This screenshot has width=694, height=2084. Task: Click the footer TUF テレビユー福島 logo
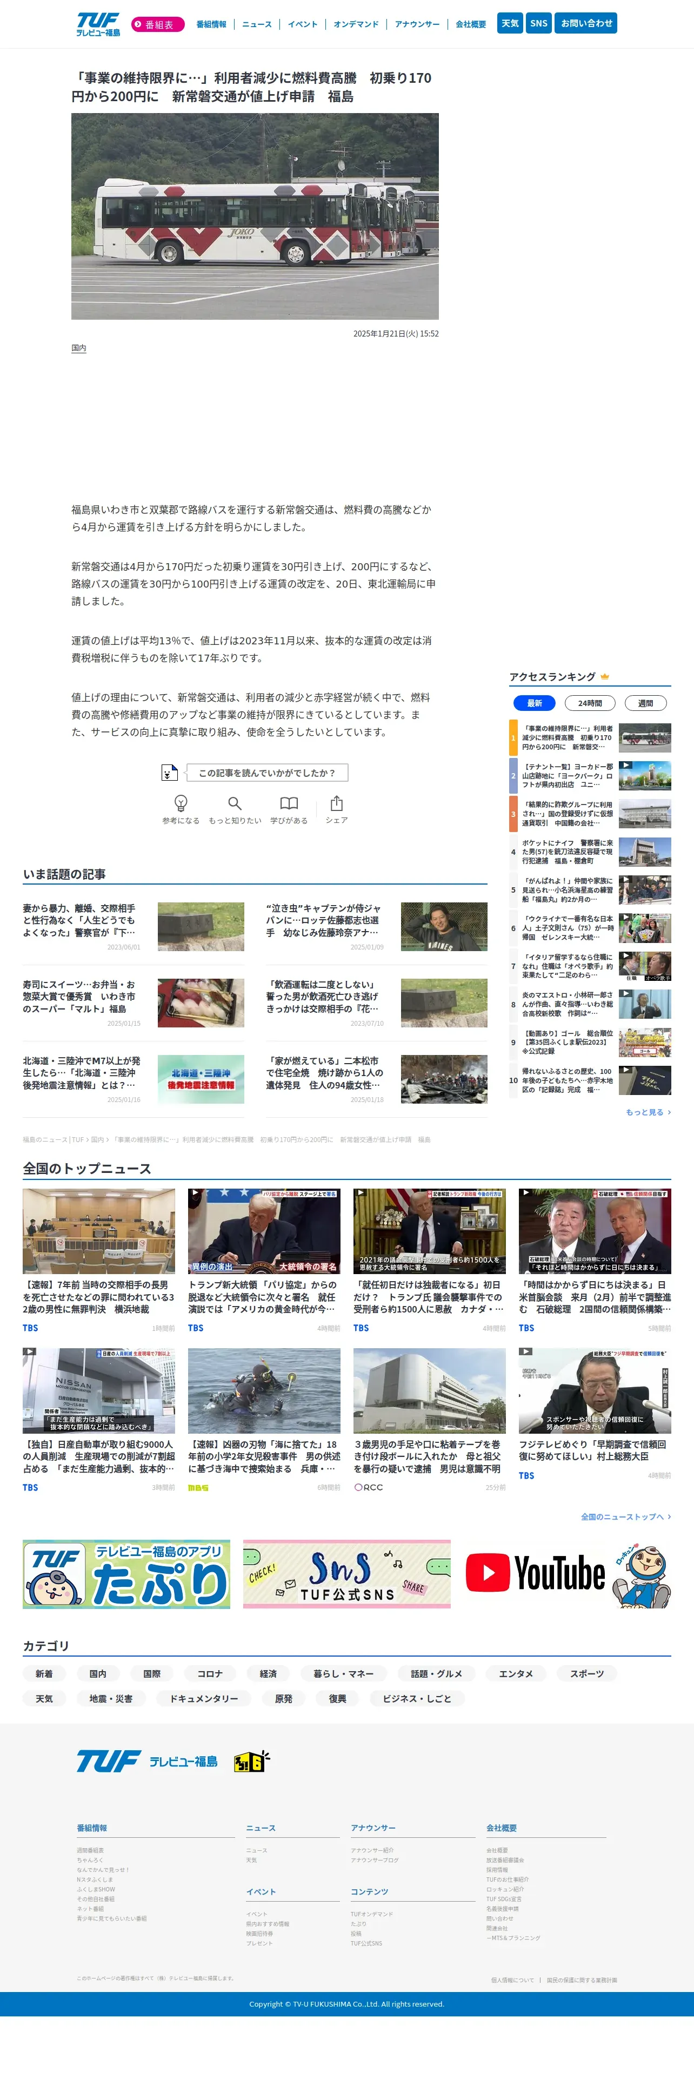[x=147, y=1760]
